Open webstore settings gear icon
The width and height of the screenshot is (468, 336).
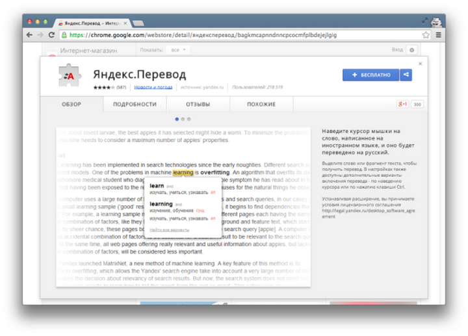point(411,50)
